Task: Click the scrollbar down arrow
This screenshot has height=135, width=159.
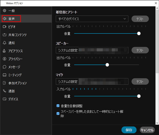Action: [x=157, y=123]
